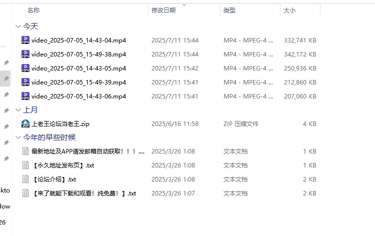Viewport: 375px width, 236px height.
Task: Collapse the 今天 group
Action: 18,26
